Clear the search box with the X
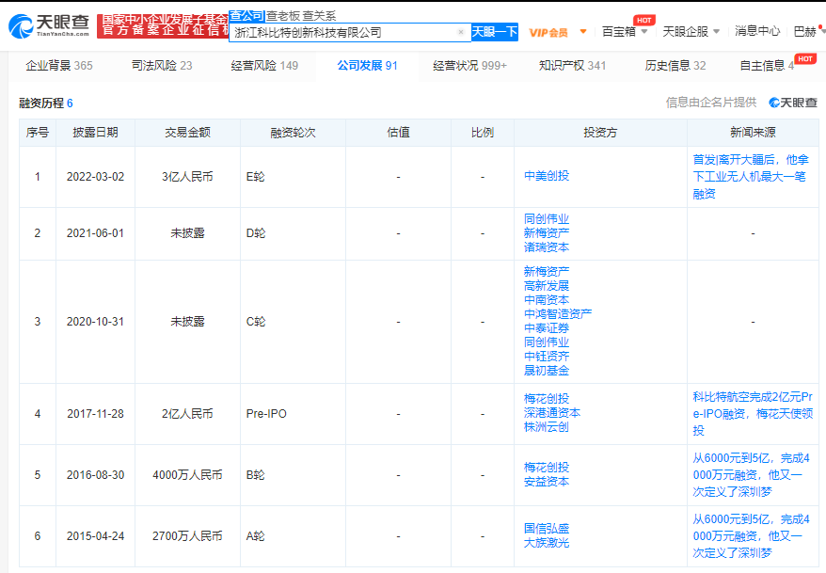This screenshot has height=573, width=826. click(x=461, y=32)
